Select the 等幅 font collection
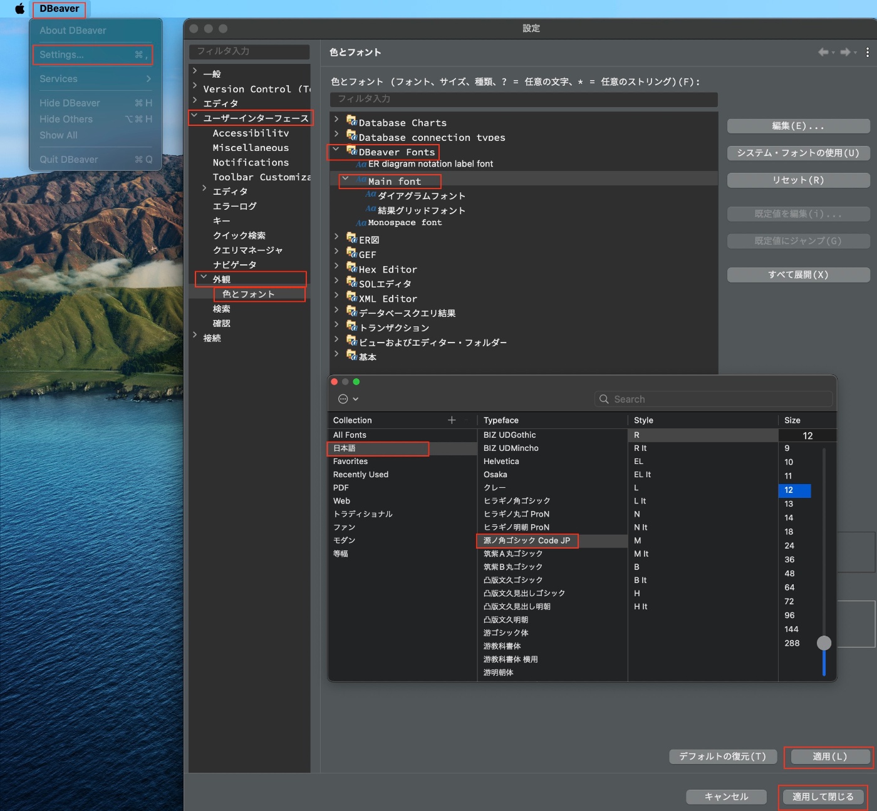Image resolution: width=877 pixels, height=811 pixels. 402,554
